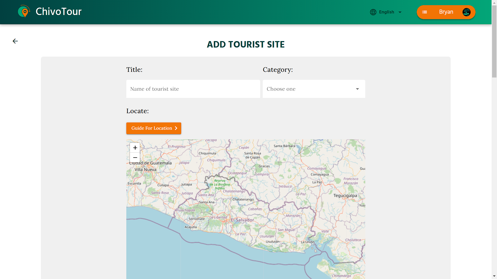Click the scrollbar down arrow
This screenshot has height=279, width=497.
tap(494, 276)
